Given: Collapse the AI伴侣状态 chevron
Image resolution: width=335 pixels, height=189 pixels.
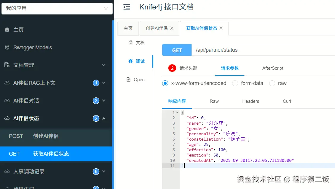Looking at the screenshot, I should pyautogui.click(x=104, y=118).
